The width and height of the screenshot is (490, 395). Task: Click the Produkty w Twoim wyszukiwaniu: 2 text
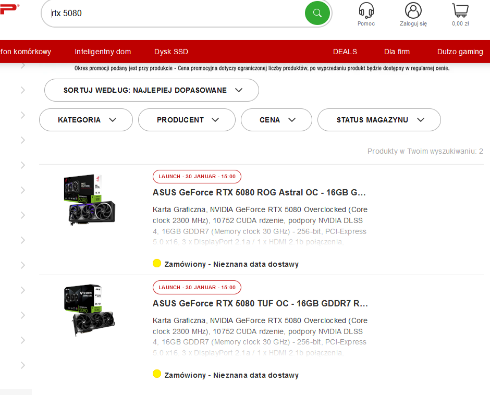[x=425, y=151]
